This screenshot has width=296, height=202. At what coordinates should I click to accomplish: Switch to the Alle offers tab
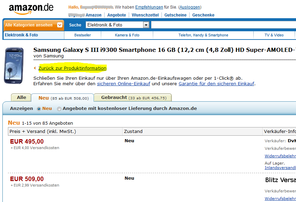pos(21,98)
